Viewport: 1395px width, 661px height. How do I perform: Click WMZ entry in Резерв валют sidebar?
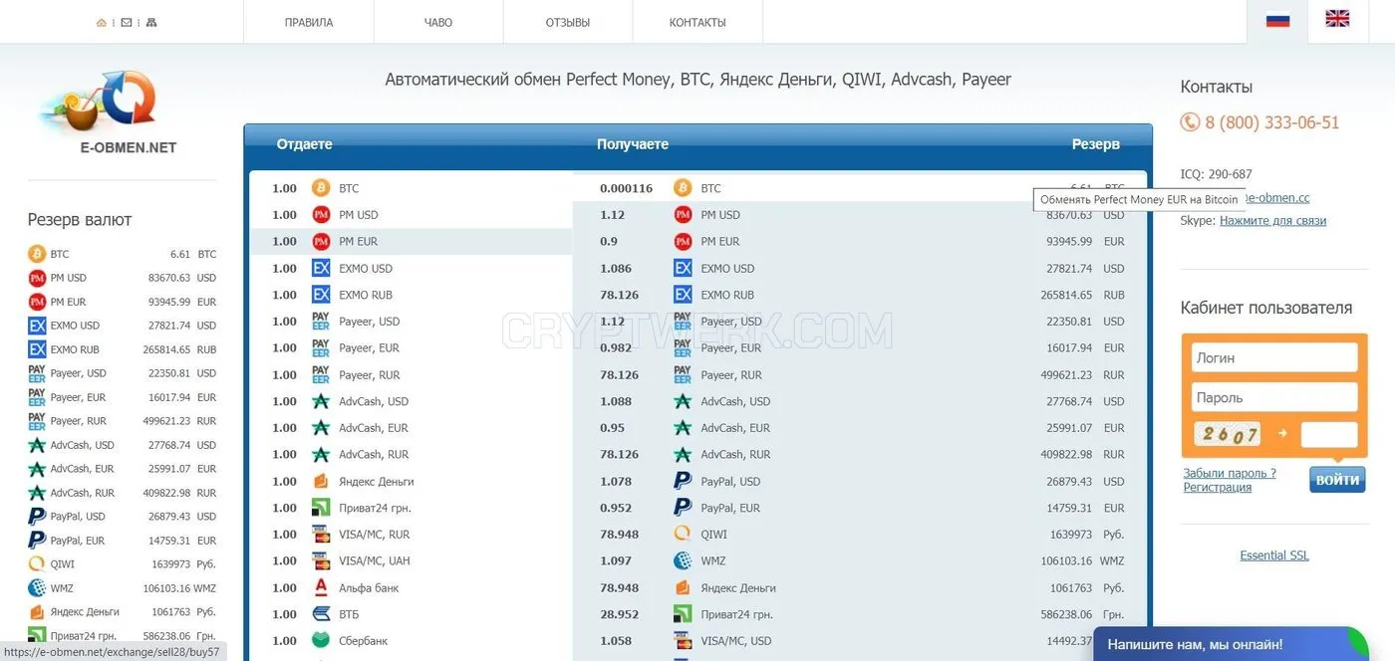(x=122, y=588)
